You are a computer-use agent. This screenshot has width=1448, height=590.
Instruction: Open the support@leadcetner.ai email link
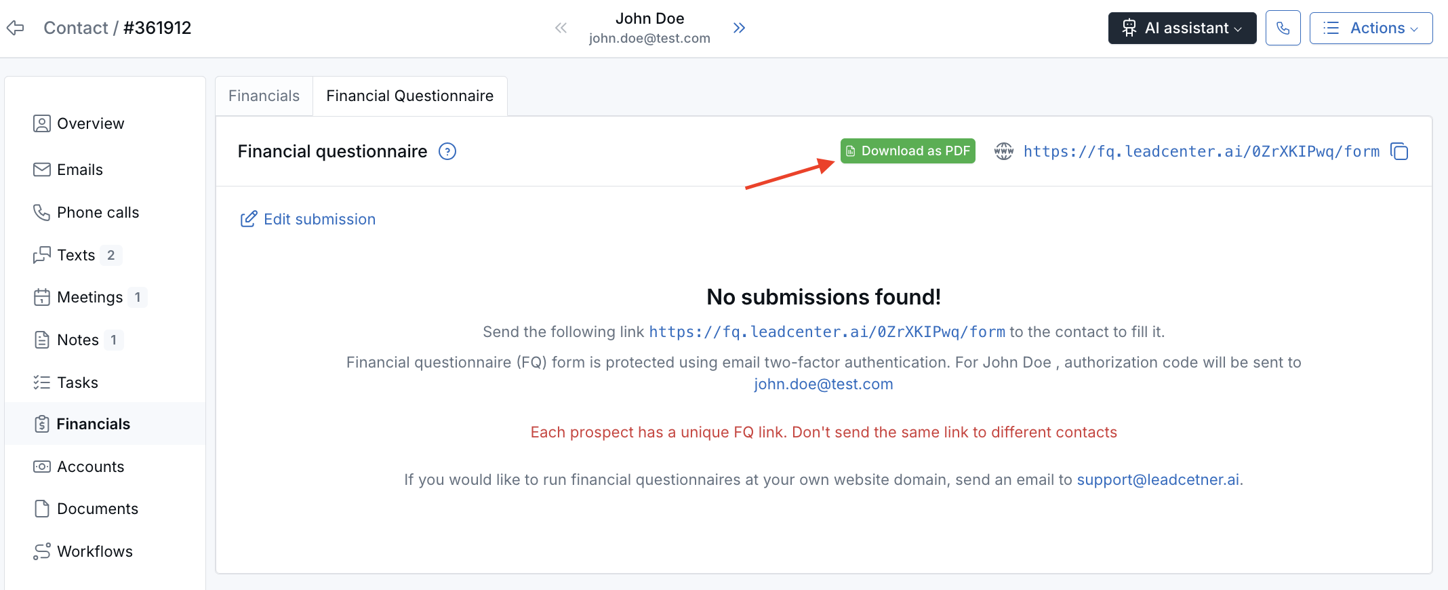1158,479
